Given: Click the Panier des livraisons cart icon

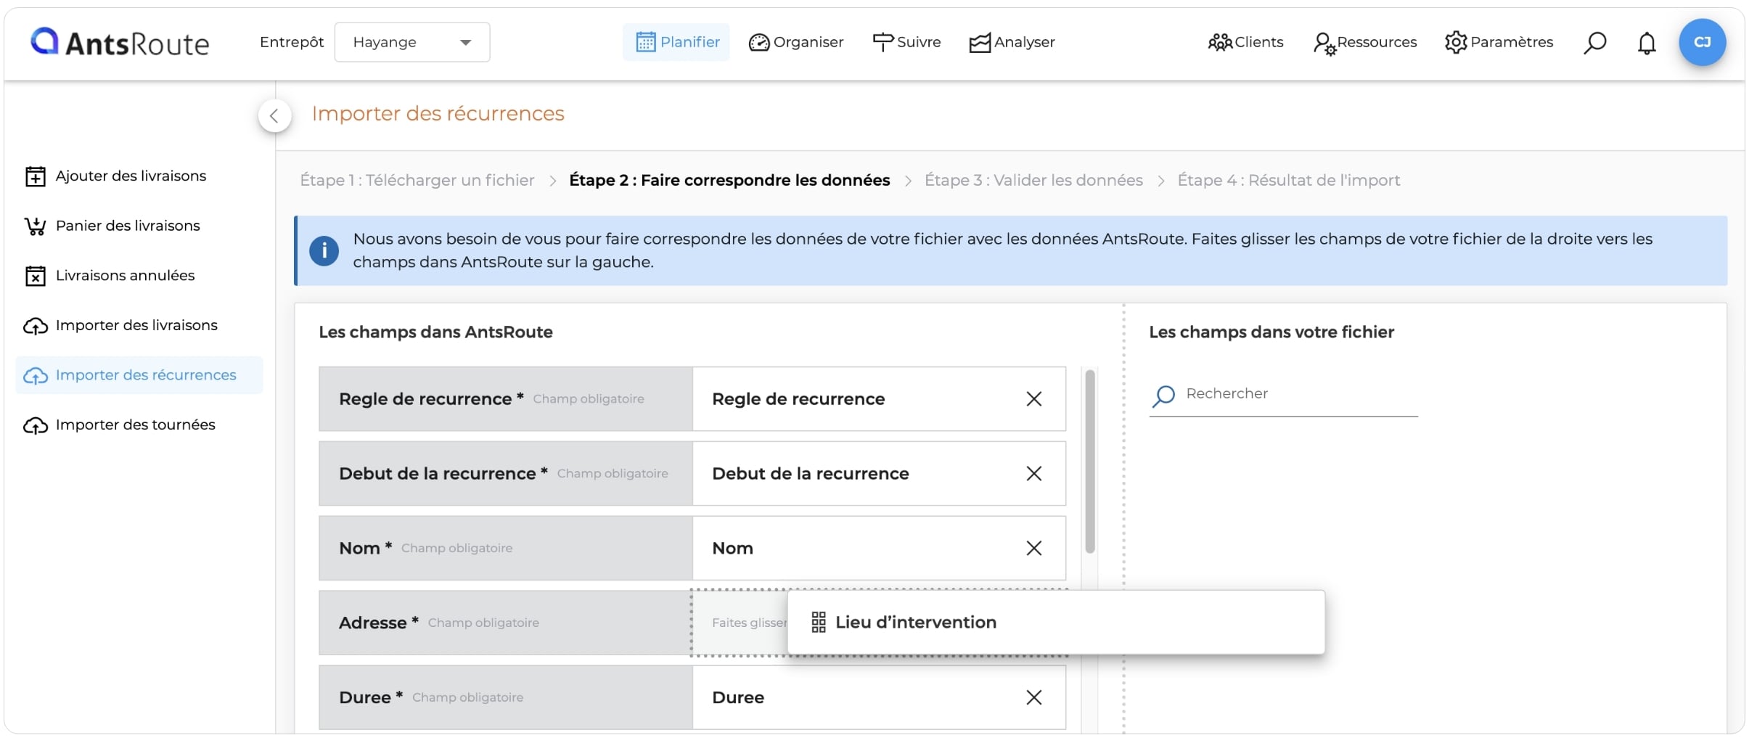Looking at the screenshot, I should pyautogui.click(x=36, y=226).
